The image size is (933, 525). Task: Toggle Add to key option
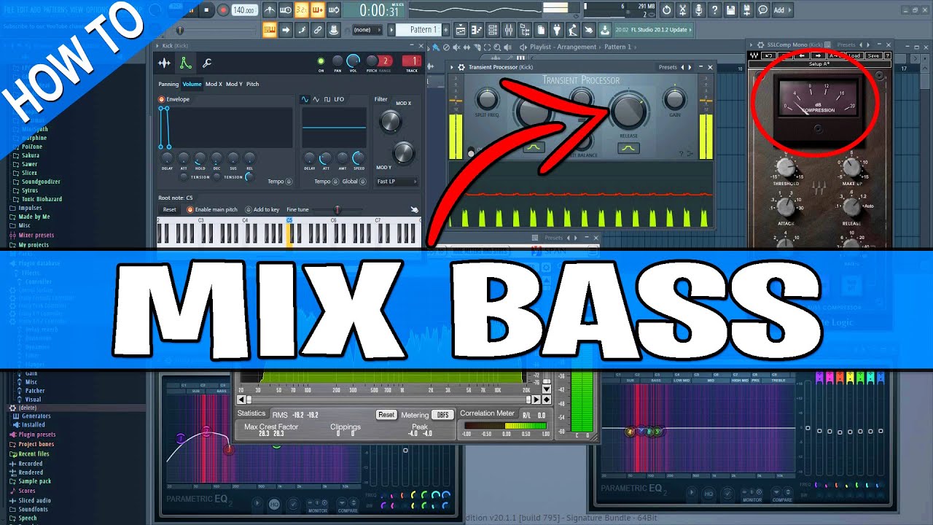pyautogui.click(x=249, y=210)
